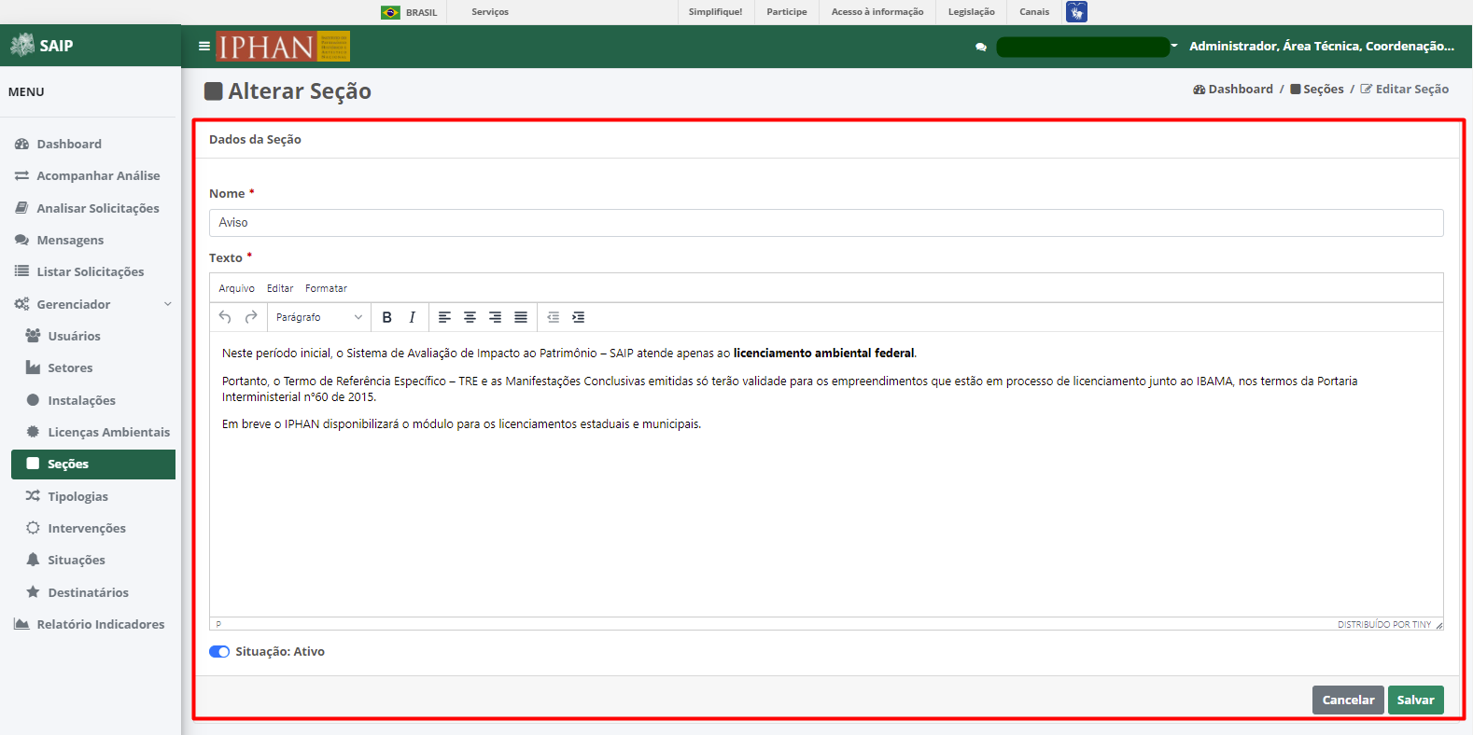Click the Distribuído por Tiny link
This screenshot has height=735, width=1473.
tap(1384, 625)
